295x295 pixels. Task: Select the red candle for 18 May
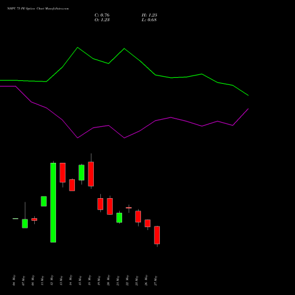(x=91, y=174)
